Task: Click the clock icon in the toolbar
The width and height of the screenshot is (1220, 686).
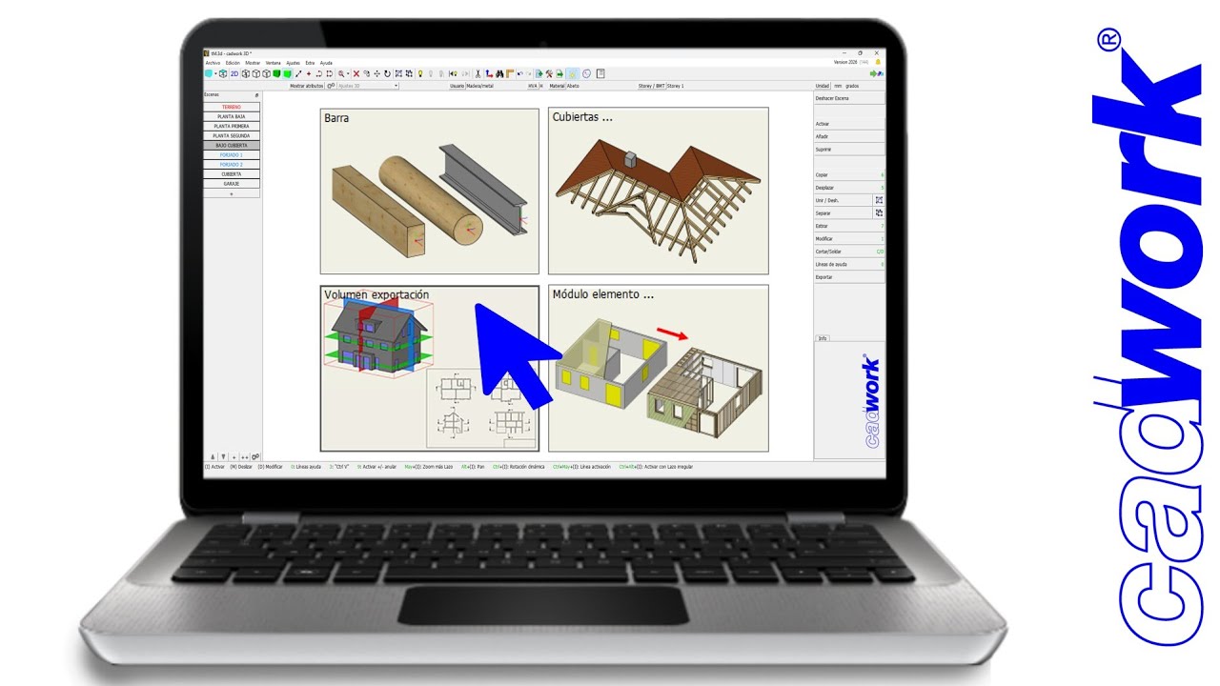Action: [586, 73]
